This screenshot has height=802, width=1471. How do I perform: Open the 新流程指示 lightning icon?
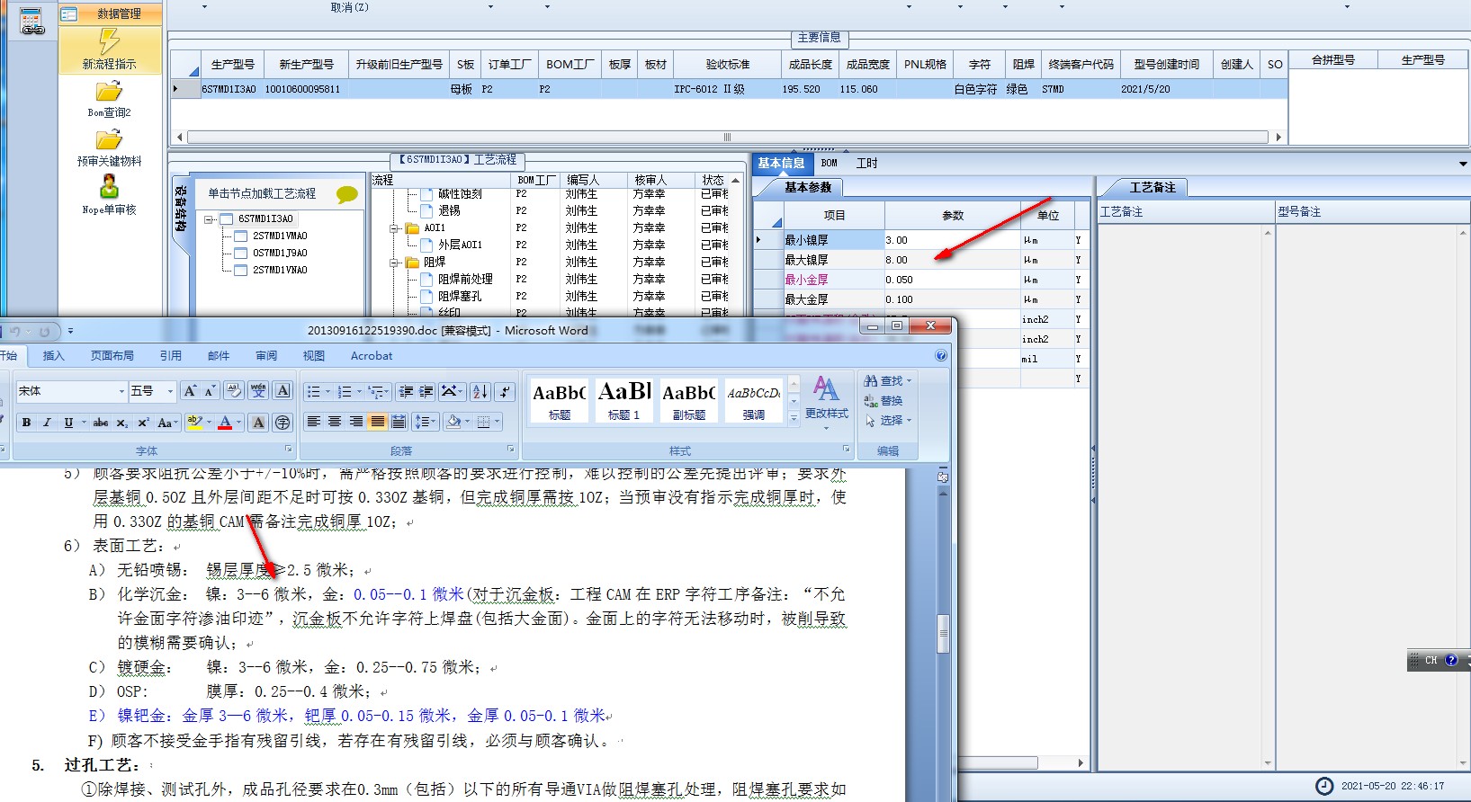click(x=109, y=41)
